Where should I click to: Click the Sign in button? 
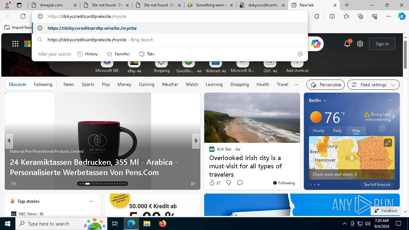tap(382, 44)
